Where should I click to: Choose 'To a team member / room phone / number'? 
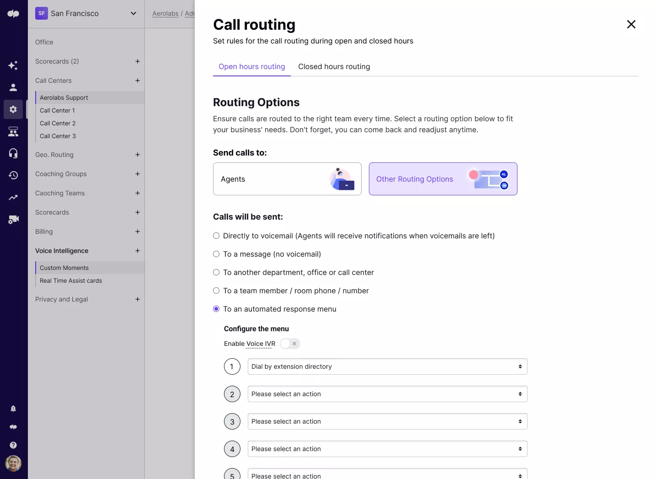tap(216, 291)
